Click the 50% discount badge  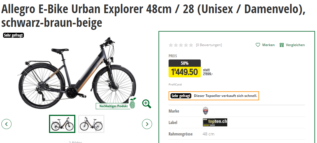coord(185,63)
